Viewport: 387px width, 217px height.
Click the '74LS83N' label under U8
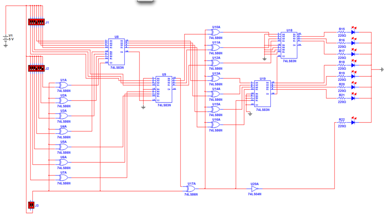[117, 68]
